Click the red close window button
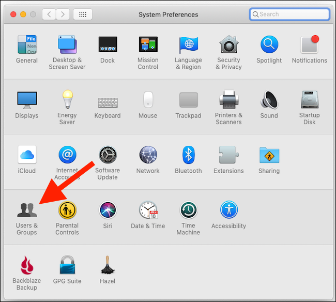 [13, 14]
